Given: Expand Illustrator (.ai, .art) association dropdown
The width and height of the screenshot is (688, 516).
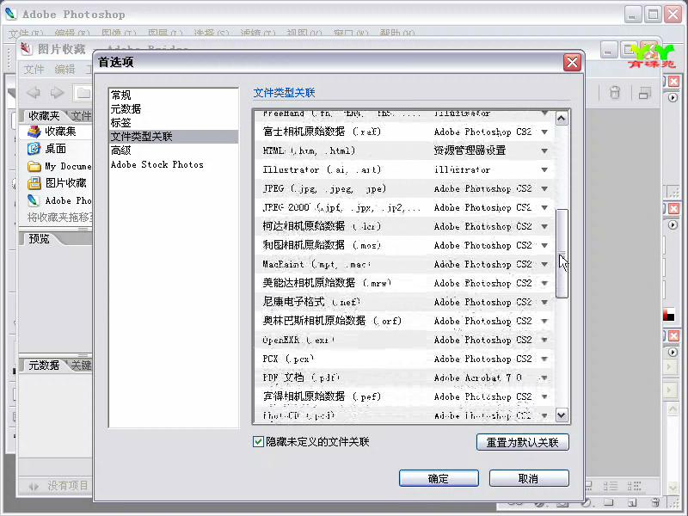Looking at the screenshot, I should 544,169.
